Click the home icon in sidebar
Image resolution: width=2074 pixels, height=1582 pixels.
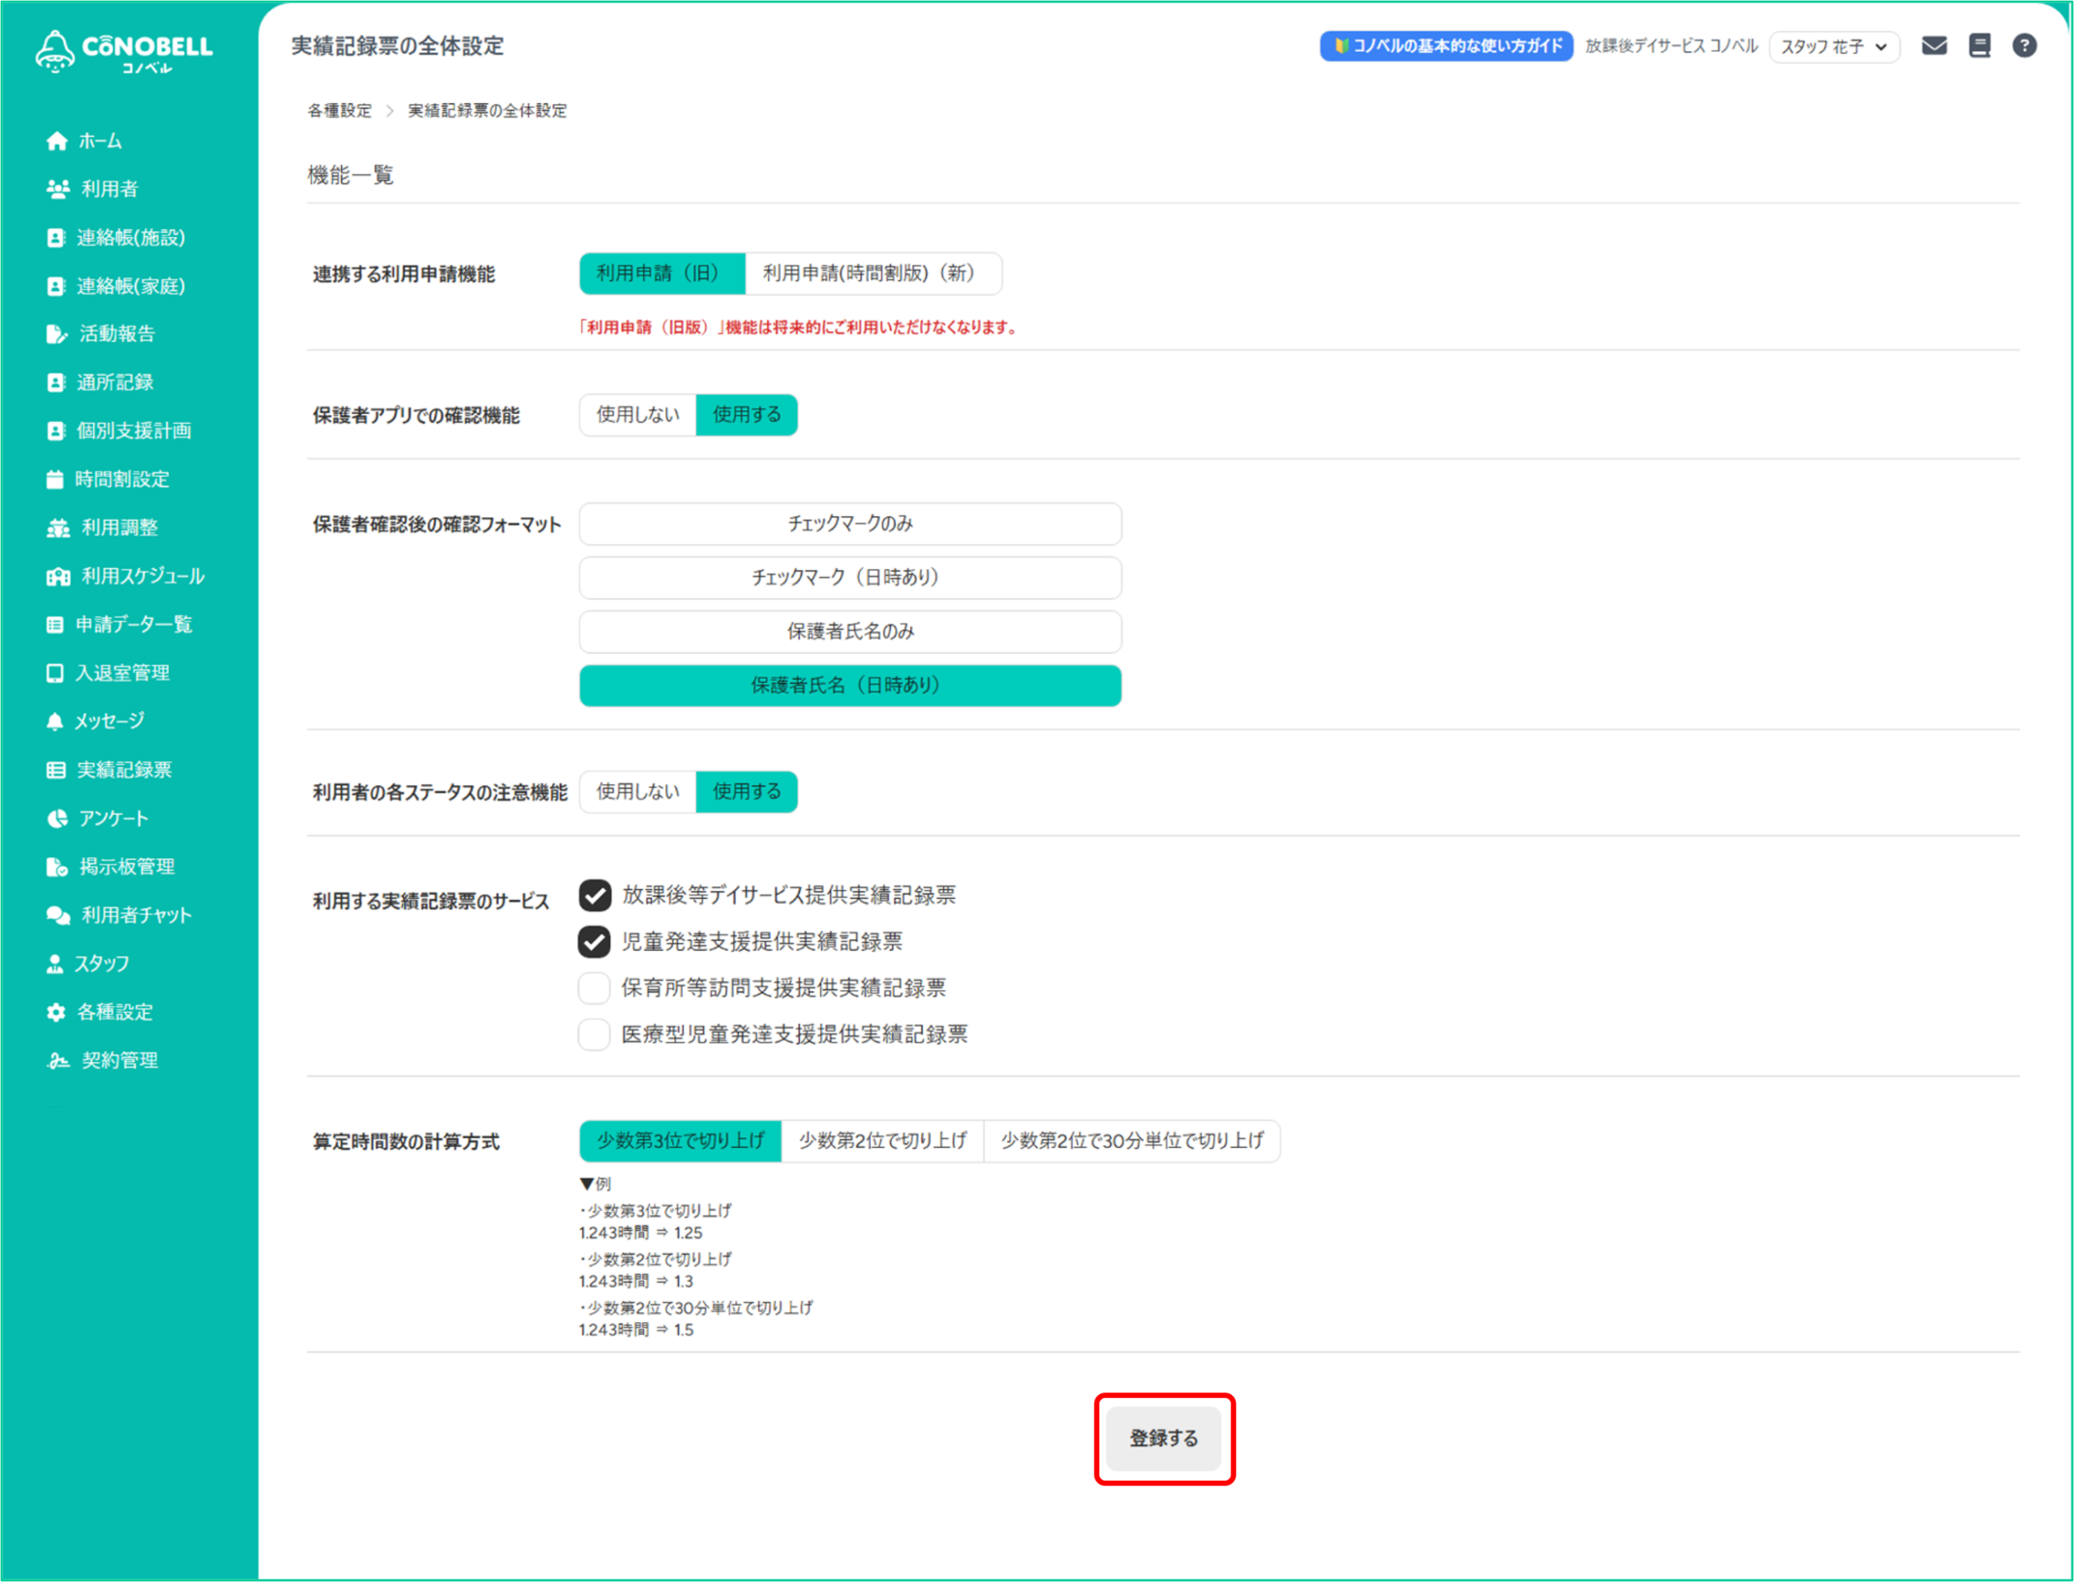tap(57, 141)
